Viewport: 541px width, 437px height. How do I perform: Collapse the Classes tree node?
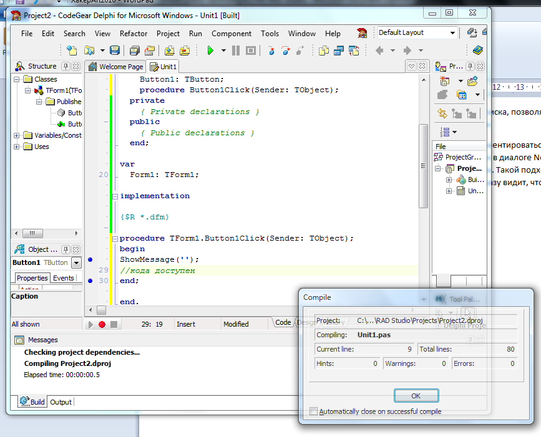tap(17, 80)
